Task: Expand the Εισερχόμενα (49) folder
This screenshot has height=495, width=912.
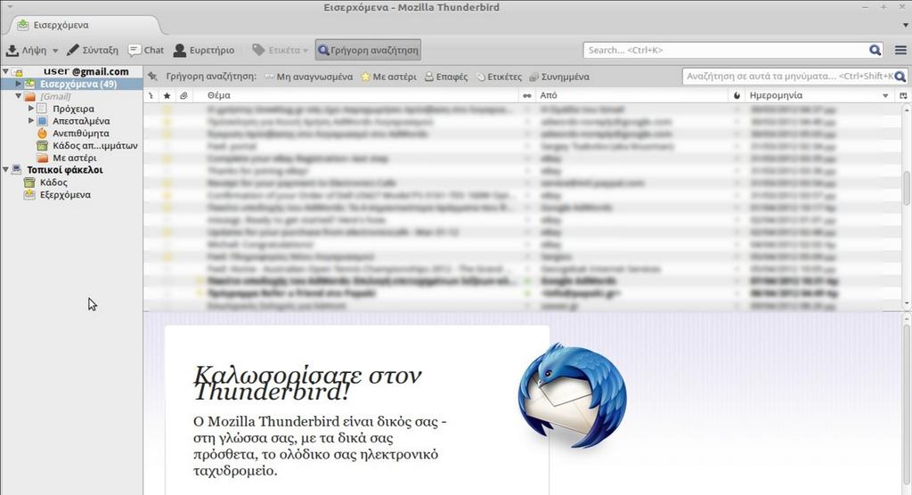Action: click(18, 84)
